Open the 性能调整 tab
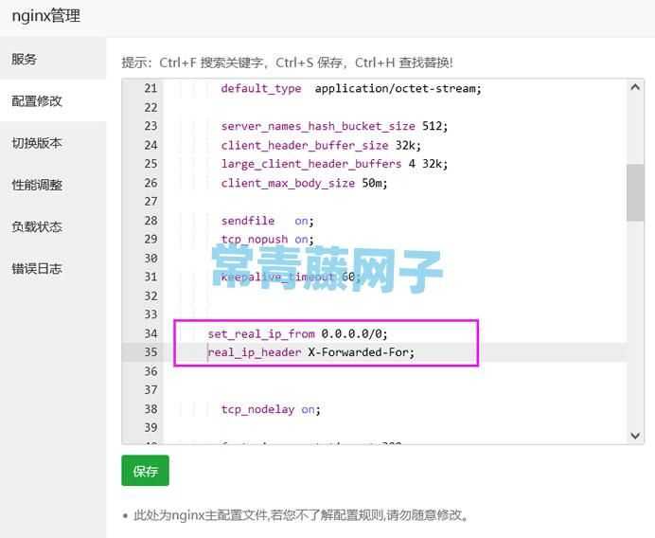 pyautogui.click(x=53, y=185)
